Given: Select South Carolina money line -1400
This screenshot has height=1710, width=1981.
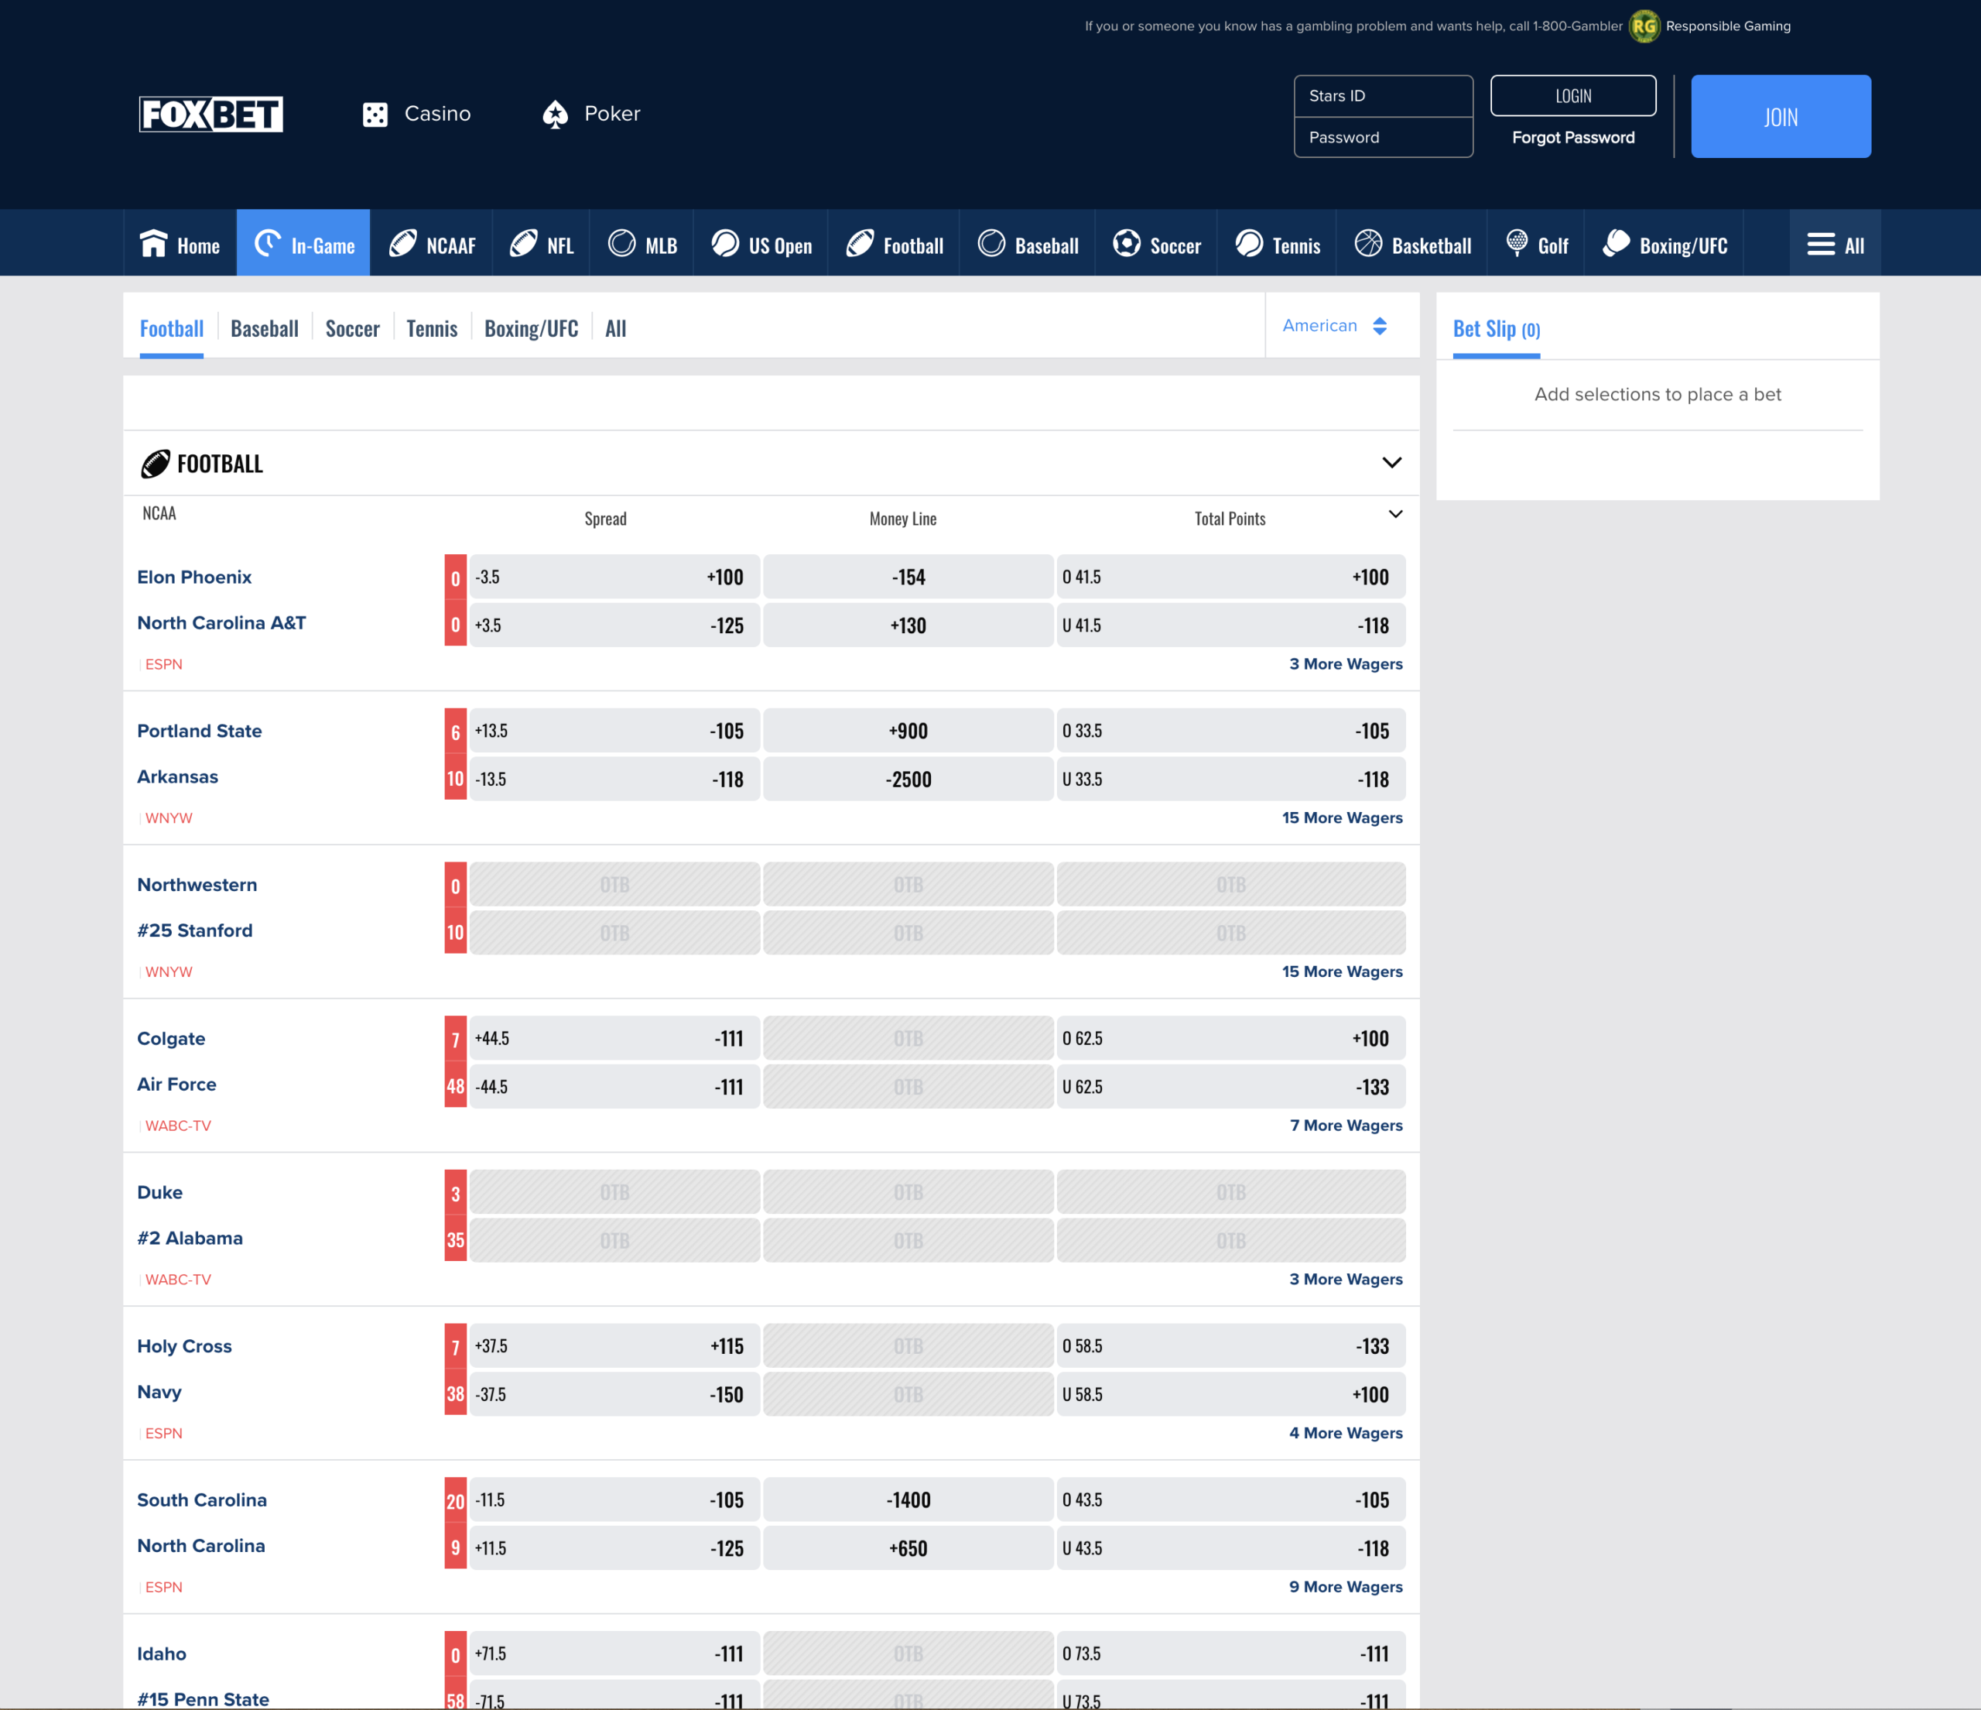Looking at the screenshot, I should pyautogui.click(x=908, y=1500).
